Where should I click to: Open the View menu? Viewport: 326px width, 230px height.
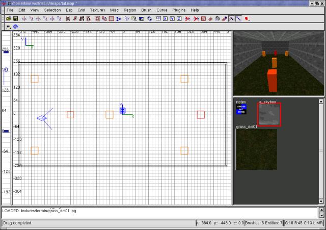click(x=35, y=10)
